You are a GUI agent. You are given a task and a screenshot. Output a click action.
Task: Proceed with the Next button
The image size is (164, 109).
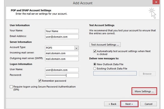pyautogui.click(x=129, y=104)
